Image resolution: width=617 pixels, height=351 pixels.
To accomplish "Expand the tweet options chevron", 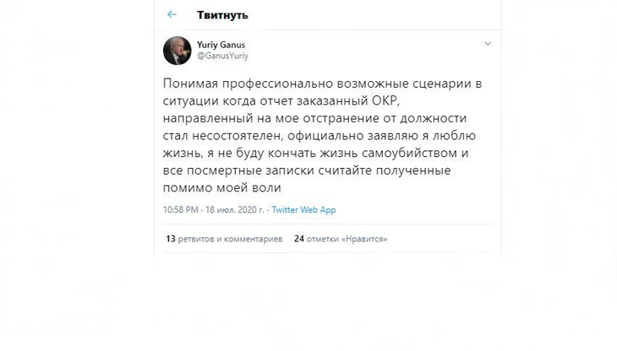I will 487,42.
